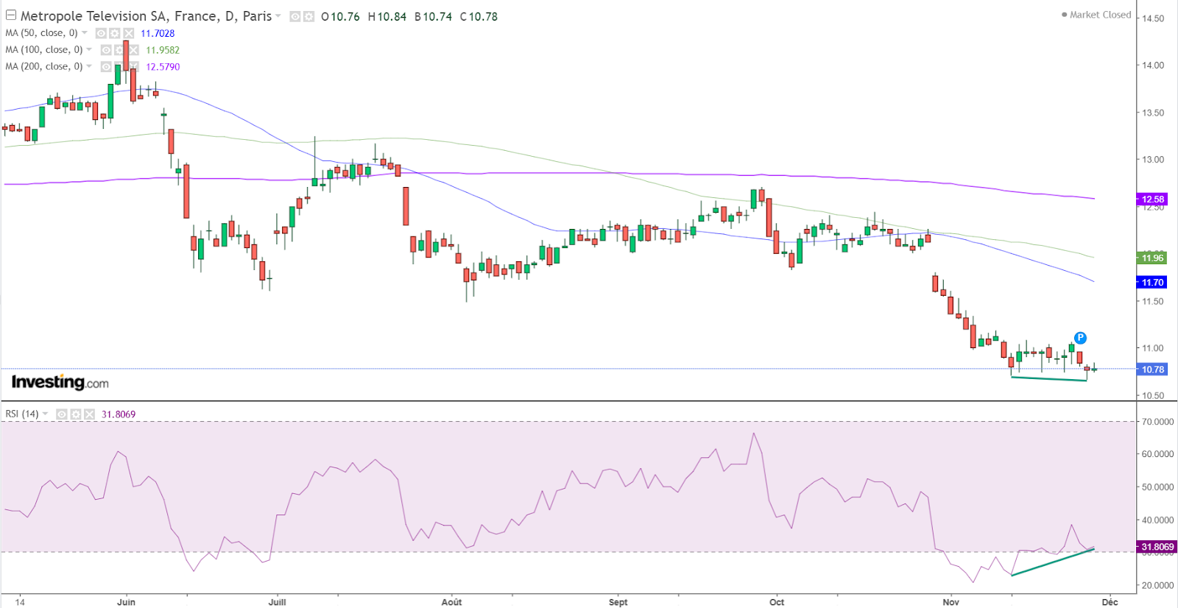The width and height of the screenshot is (1178, 608).
Task: Click the Metropole Television SA chart title
Action: [146, 16]
